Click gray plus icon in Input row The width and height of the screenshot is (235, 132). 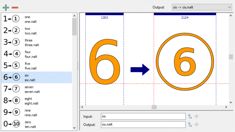click(197, 116)
